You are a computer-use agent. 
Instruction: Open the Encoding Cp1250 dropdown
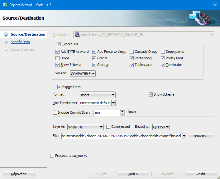click(x=161, y=127)
